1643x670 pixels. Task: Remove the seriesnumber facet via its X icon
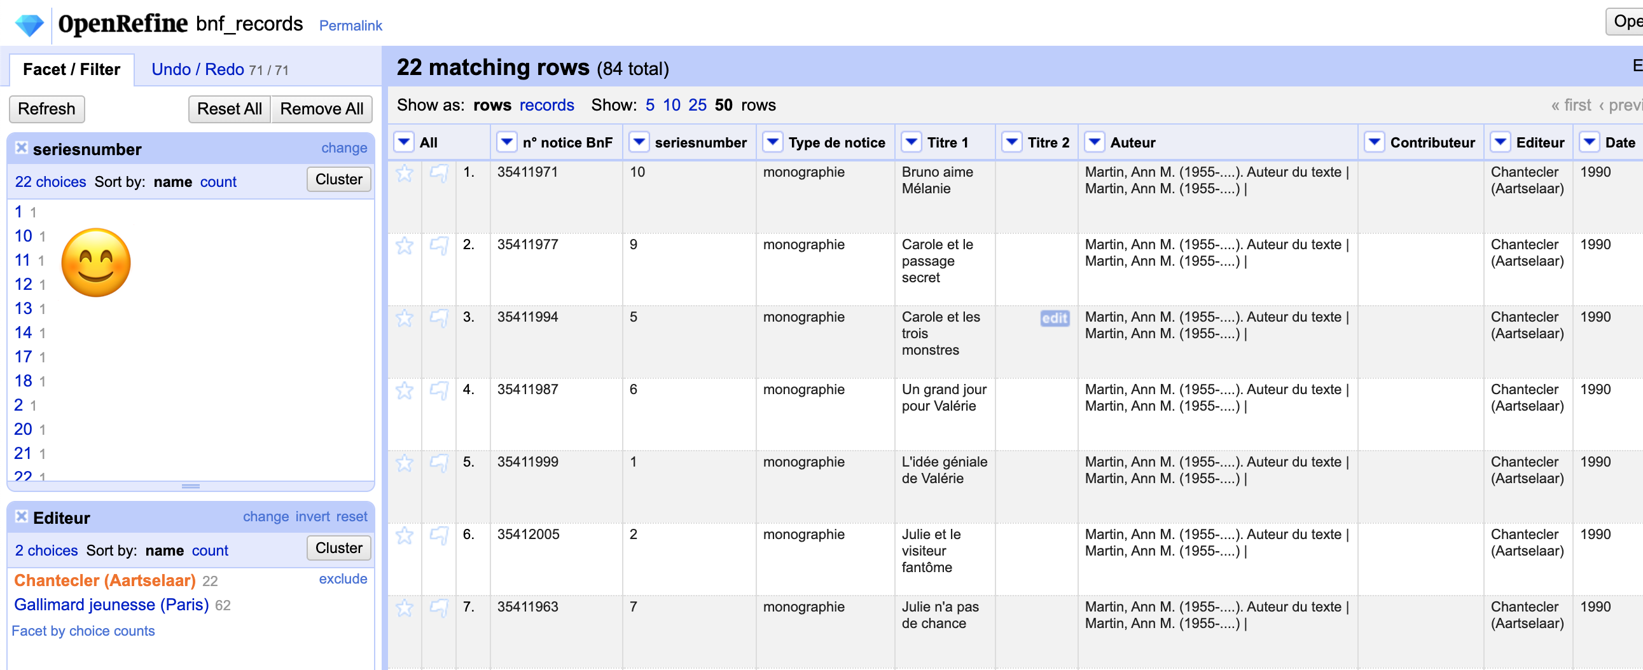point(21,147)
